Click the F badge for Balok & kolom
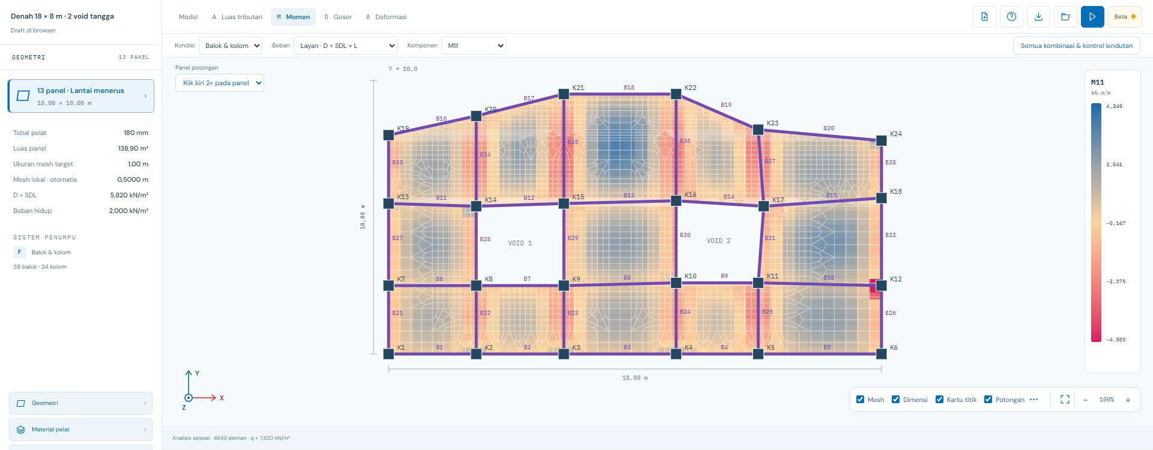The height and width of the screenshot is (450, 1153). coord(19,253)
